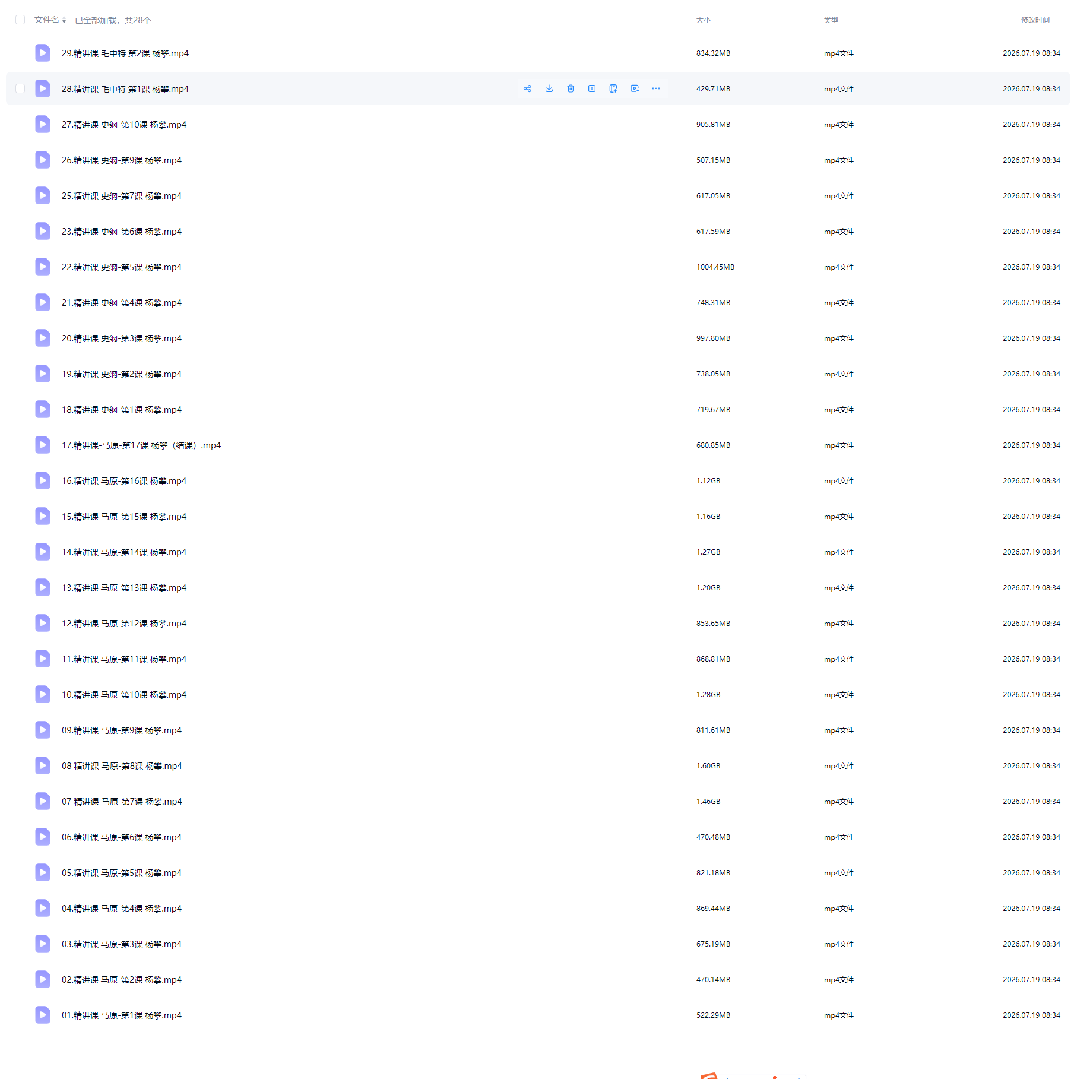Click the video icon of 15.精讲课 马原-第15课

tap(43, 517)
